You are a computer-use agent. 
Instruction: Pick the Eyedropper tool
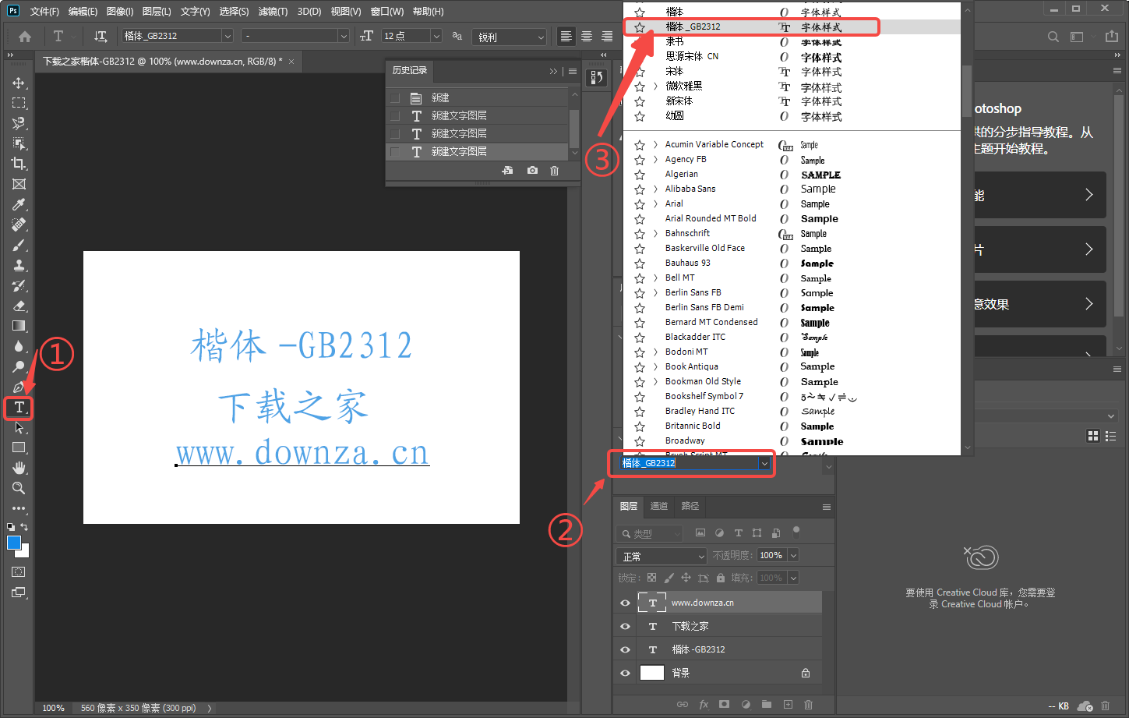pos(19,204)
